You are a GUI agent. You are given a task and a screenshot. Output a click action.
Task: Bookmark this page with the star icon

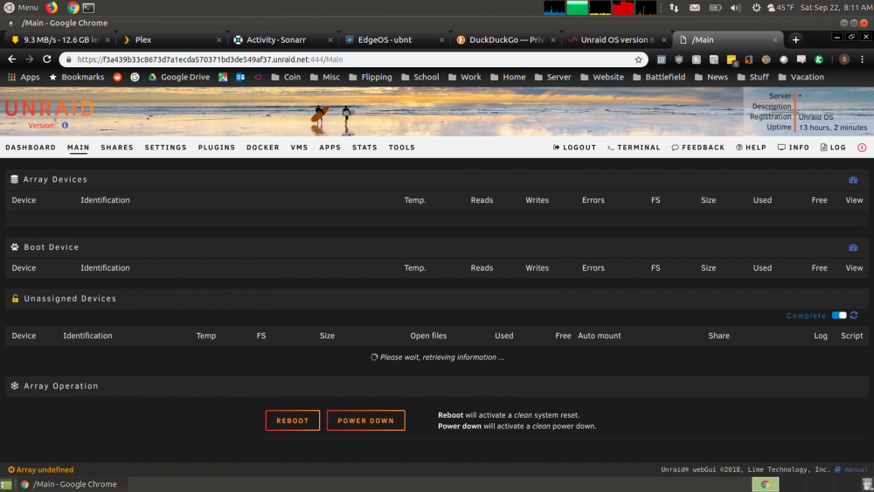pyautogui.click(x=638, y=59)
